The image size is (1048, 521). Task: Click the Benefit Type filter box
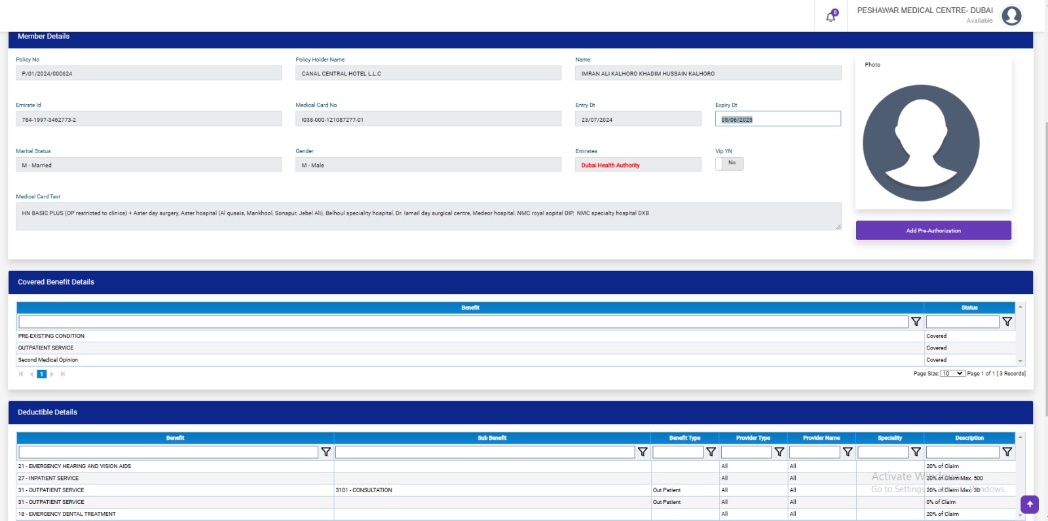pos(678,452)
